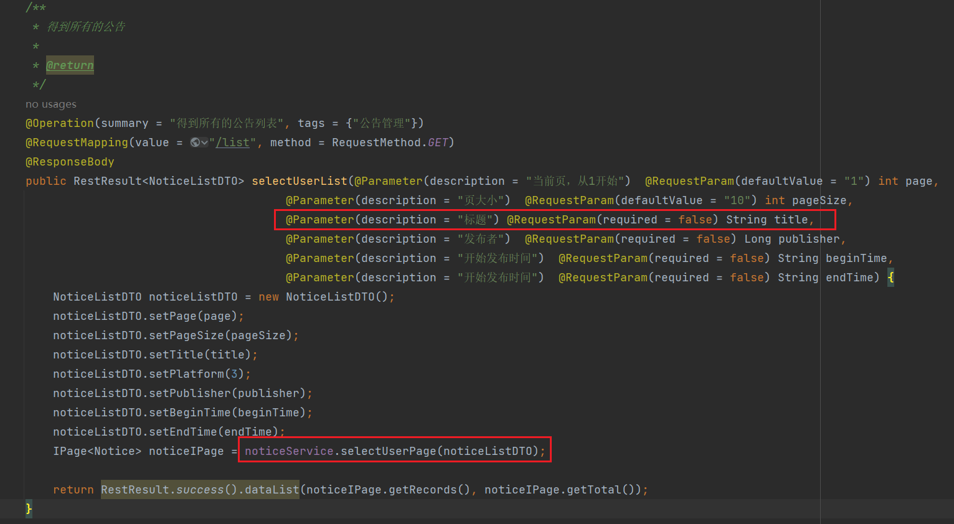
Task: Click the "String beginTime" parameter
Action: click(833, 258)
